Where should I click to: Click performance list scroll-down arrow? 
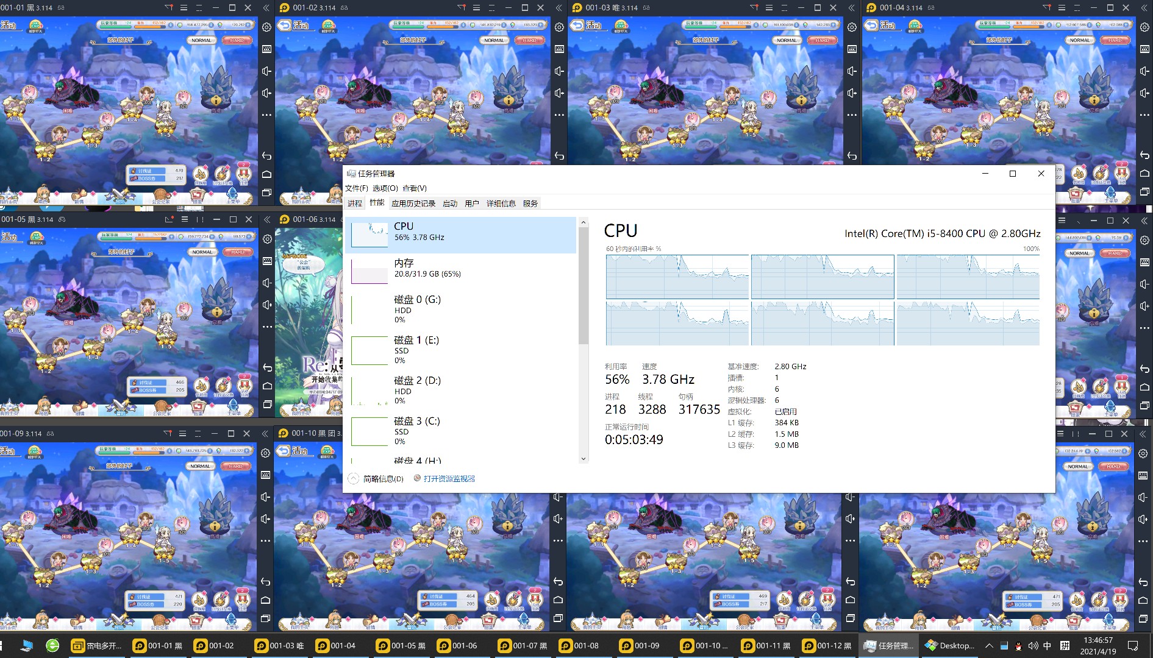tap(584, 458)
